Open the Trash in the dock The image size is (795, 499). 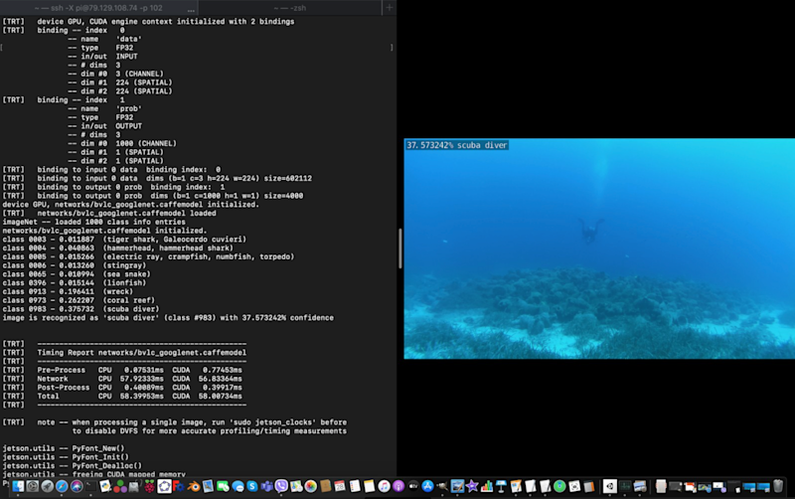tap(778, 487)
